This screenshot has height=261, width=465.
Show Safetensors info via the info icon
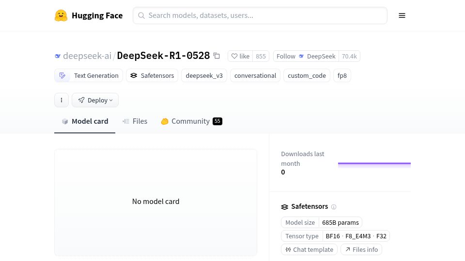coord(334,207)
